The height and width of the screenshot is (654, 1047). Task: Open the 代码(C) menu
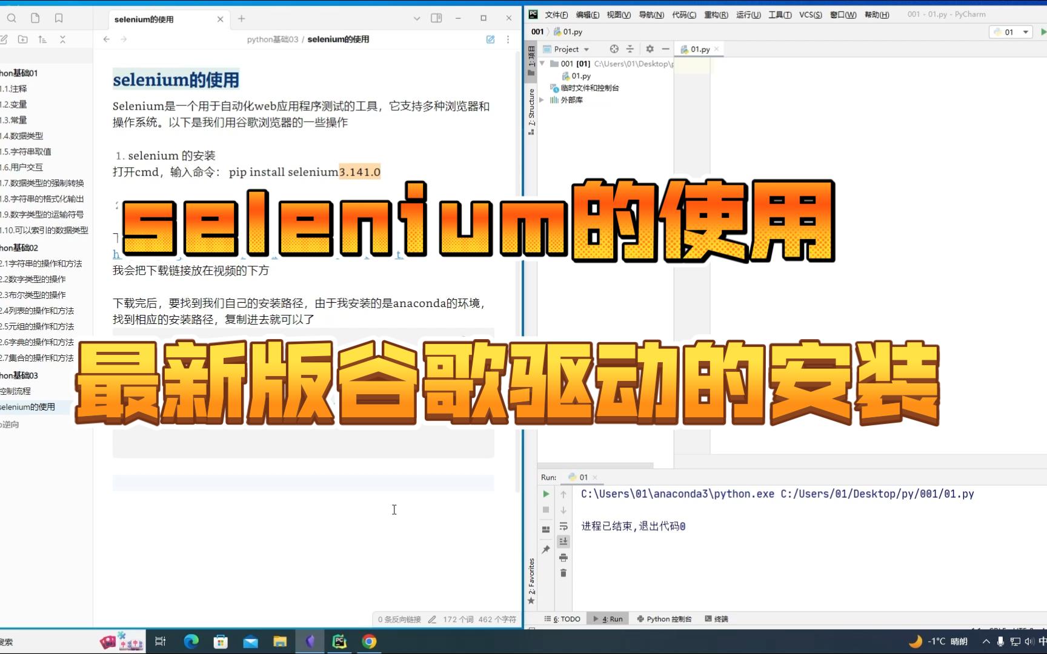684,15
